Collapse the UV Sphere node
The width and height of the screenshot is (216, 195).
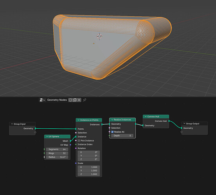47,136
